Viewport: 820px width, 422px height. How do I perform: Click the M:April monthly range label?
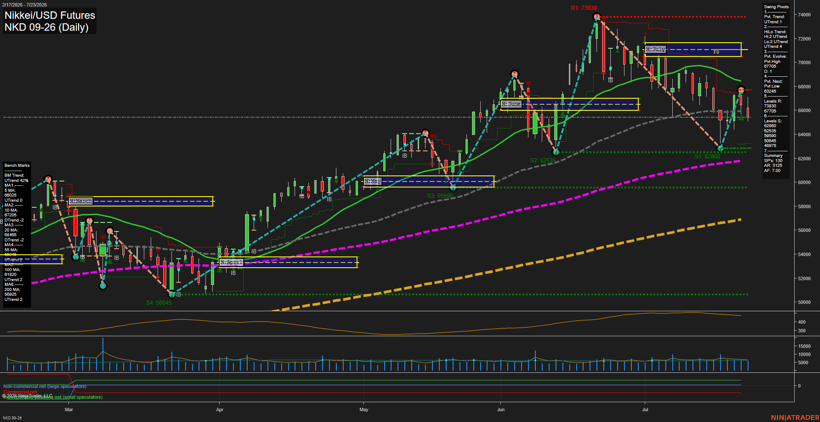[x=231, y=262]
